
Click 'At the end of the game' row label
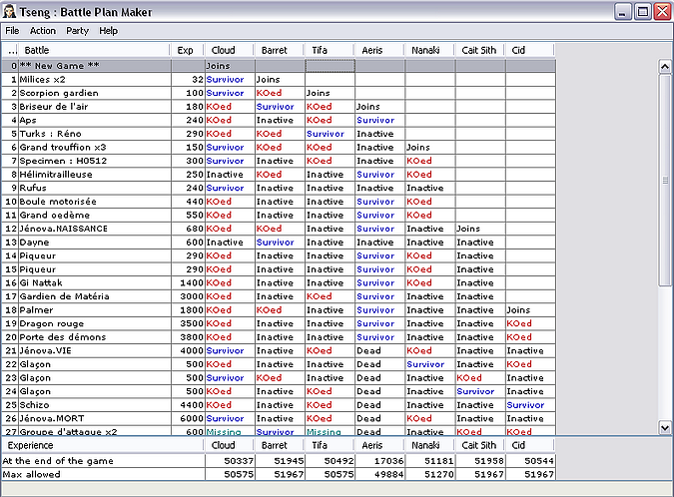tap(58, 461)
